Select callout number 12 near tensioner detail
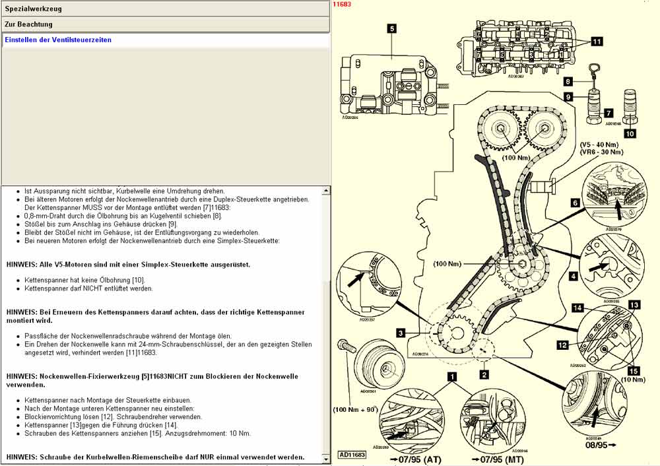 tap(563, 345)
